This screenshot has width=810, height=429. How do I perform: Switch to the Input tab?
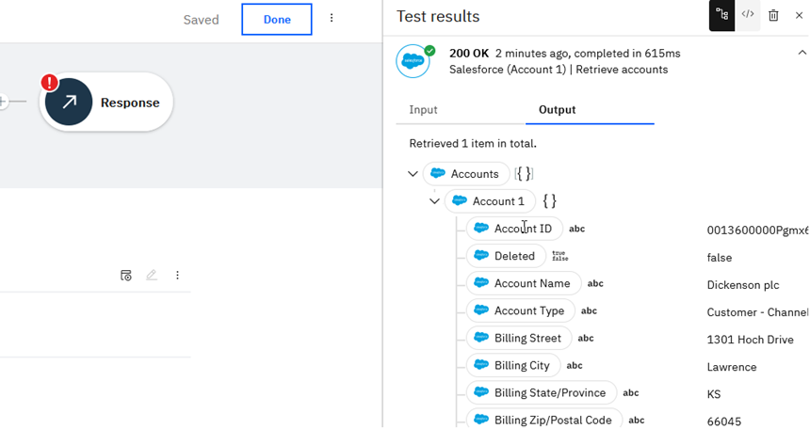[423, 110]
